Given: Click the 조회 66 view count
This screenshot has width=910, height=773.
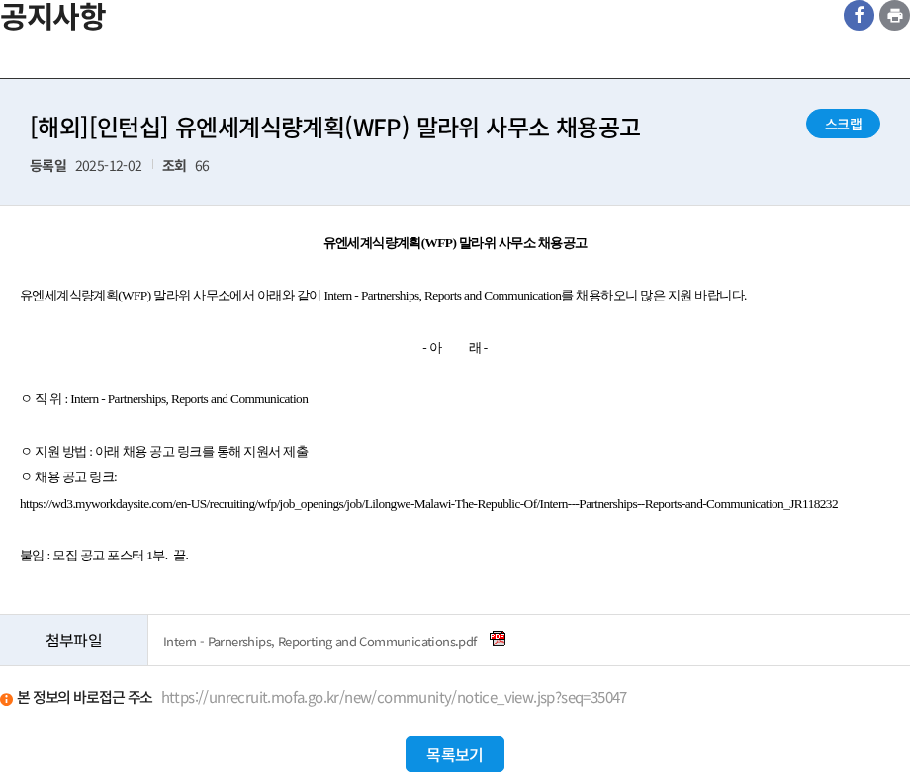Looking at the screenshot, I should click(186, 166).
